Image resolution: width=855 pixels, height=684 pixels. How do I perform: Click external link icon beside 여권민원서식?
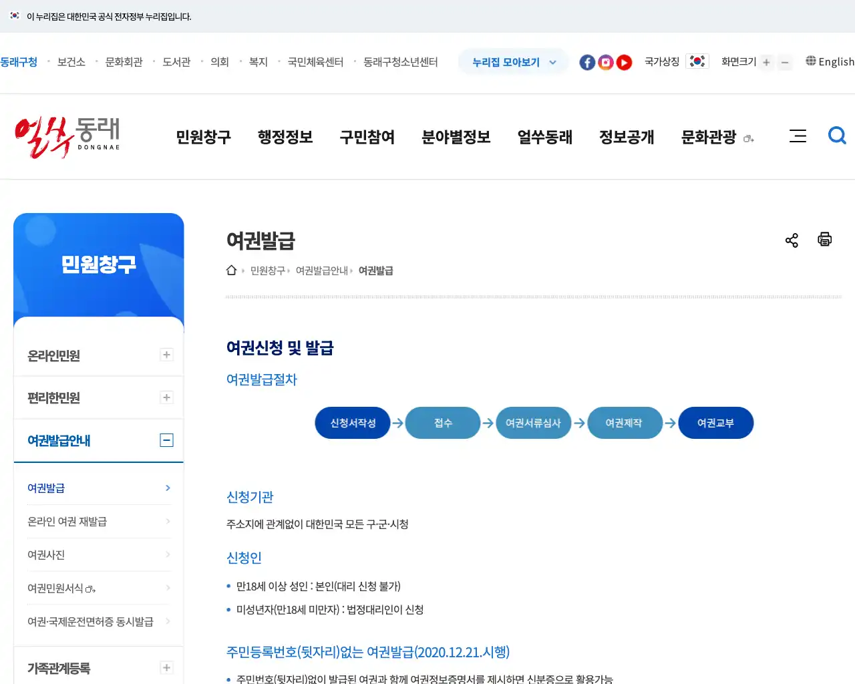coord(91,589)
